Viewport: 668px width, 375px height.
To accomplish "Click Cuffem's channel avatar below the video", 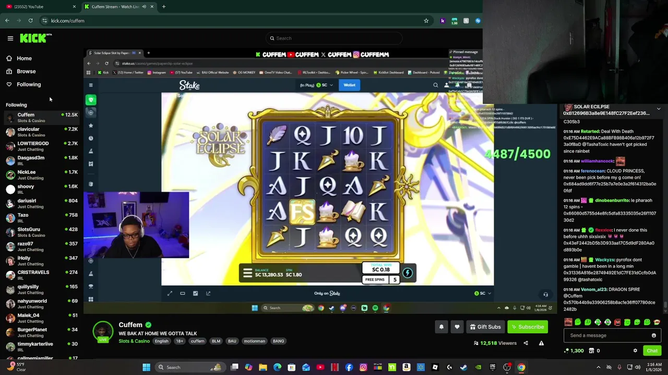I will click(x=103, y=332).
